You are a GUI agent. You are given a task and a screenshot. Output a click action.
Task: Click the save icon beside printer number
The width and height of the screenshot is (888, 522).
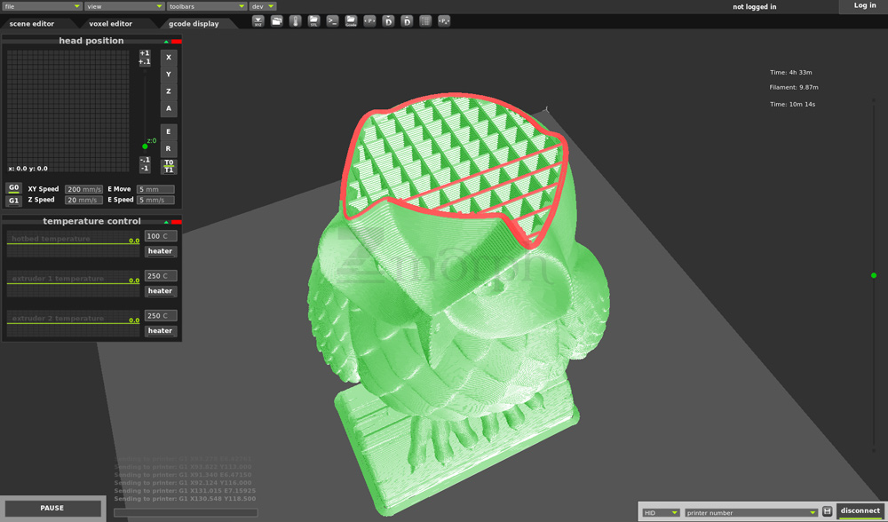[x=827, y=512]
